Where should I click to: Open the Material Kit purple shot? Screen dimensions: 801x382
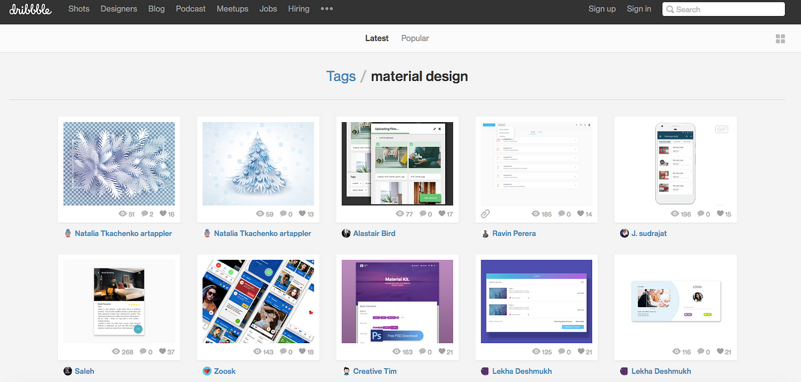(397, 301)
